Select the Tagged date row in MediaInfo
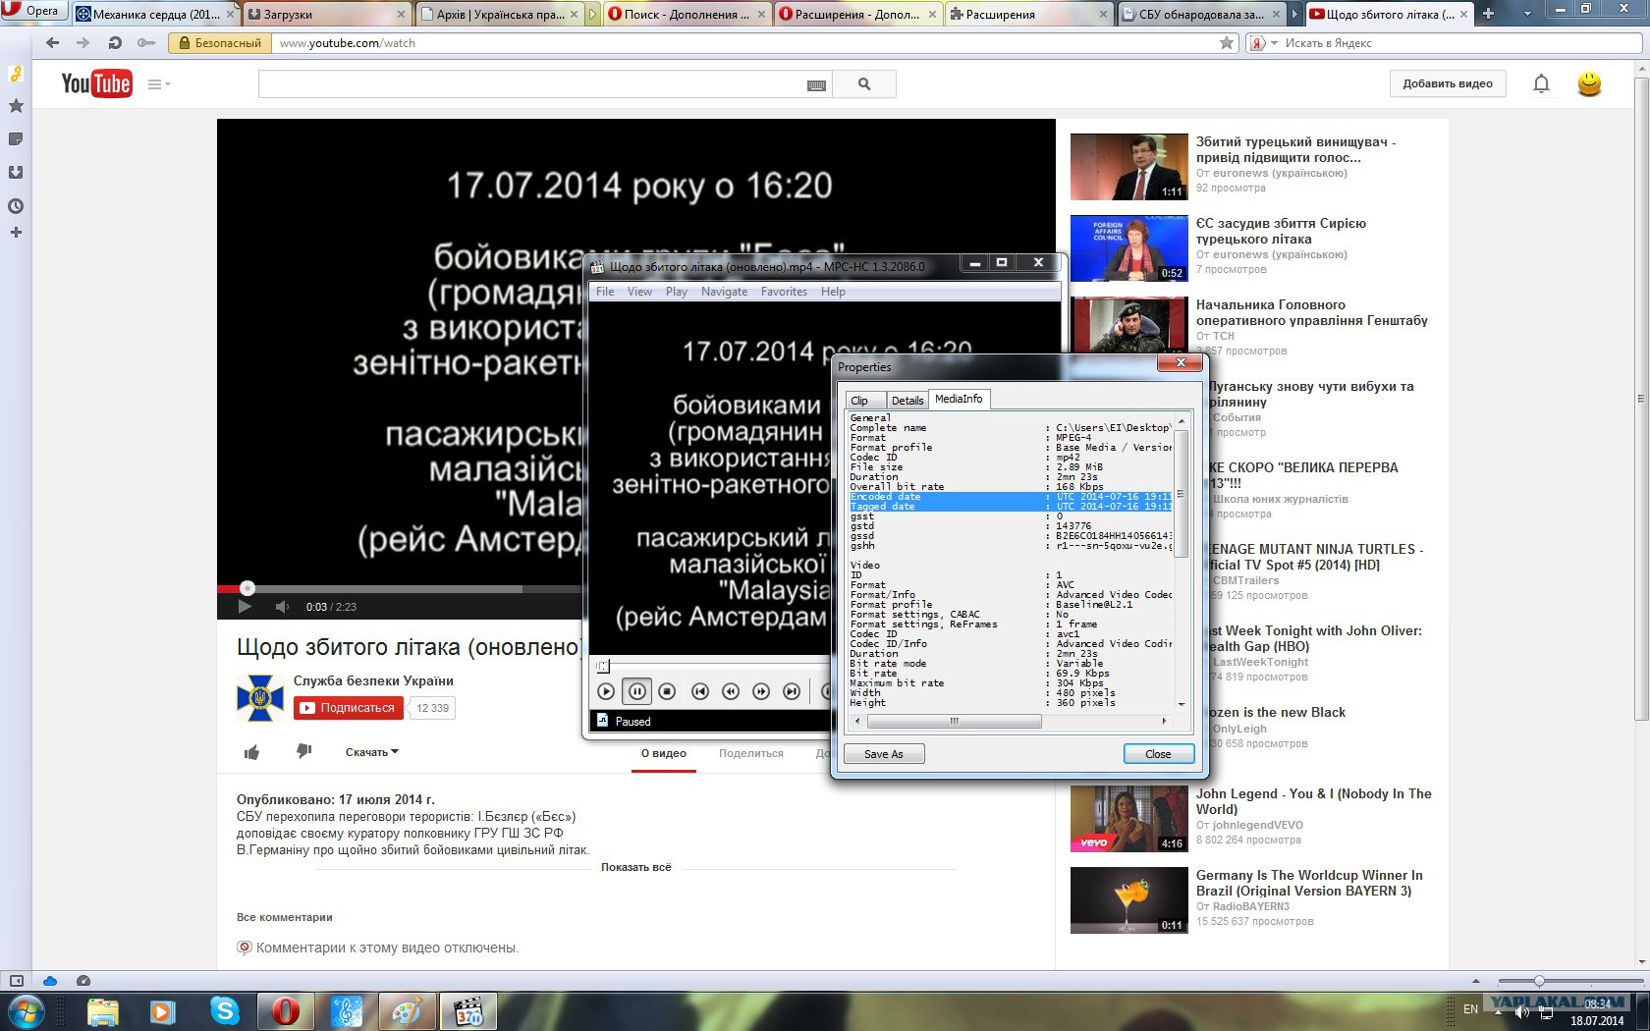 1011,507
